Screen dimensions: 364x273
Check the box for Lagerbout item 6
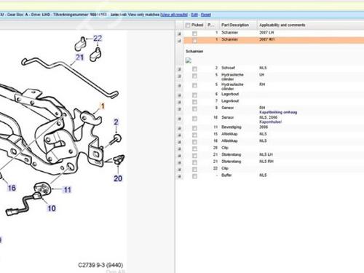click(x=194, y=95)
